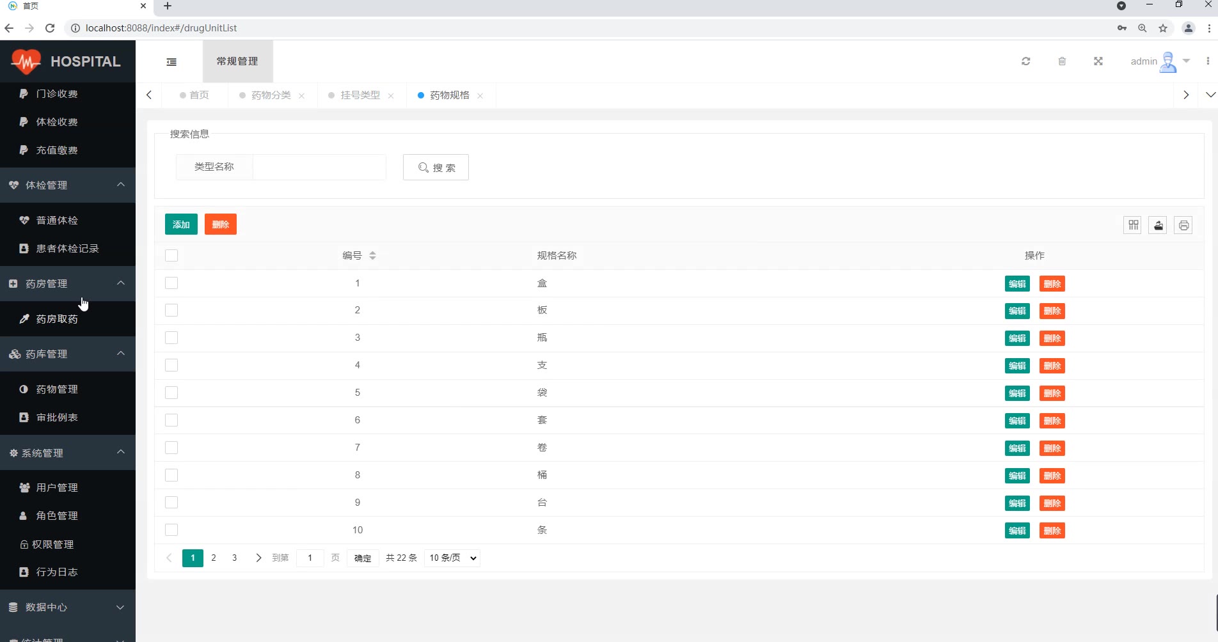Click the orange 删除 batch button
This screenshot has width=1218, height=642.
tap(221, 224)
